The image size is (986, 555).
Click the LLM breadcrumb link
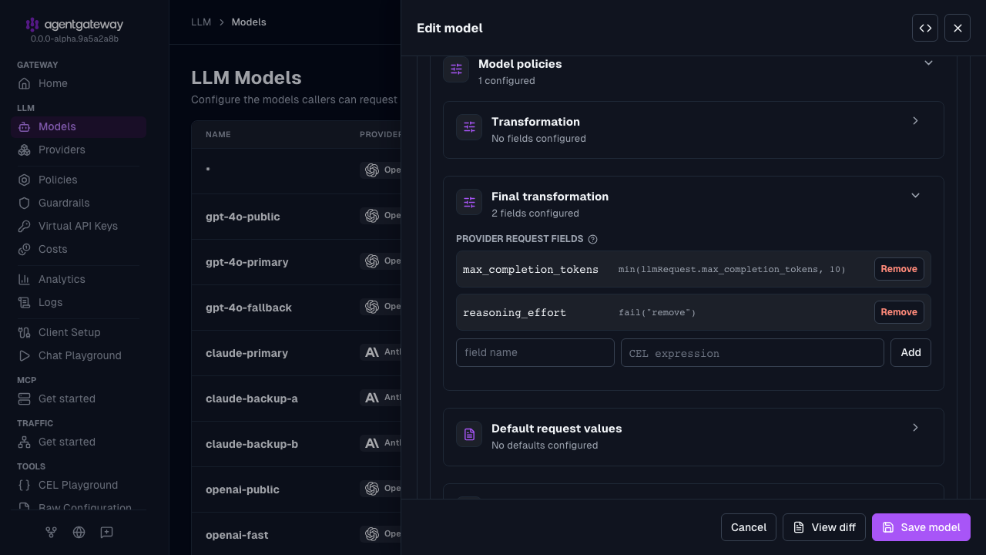tap(201, 22)
